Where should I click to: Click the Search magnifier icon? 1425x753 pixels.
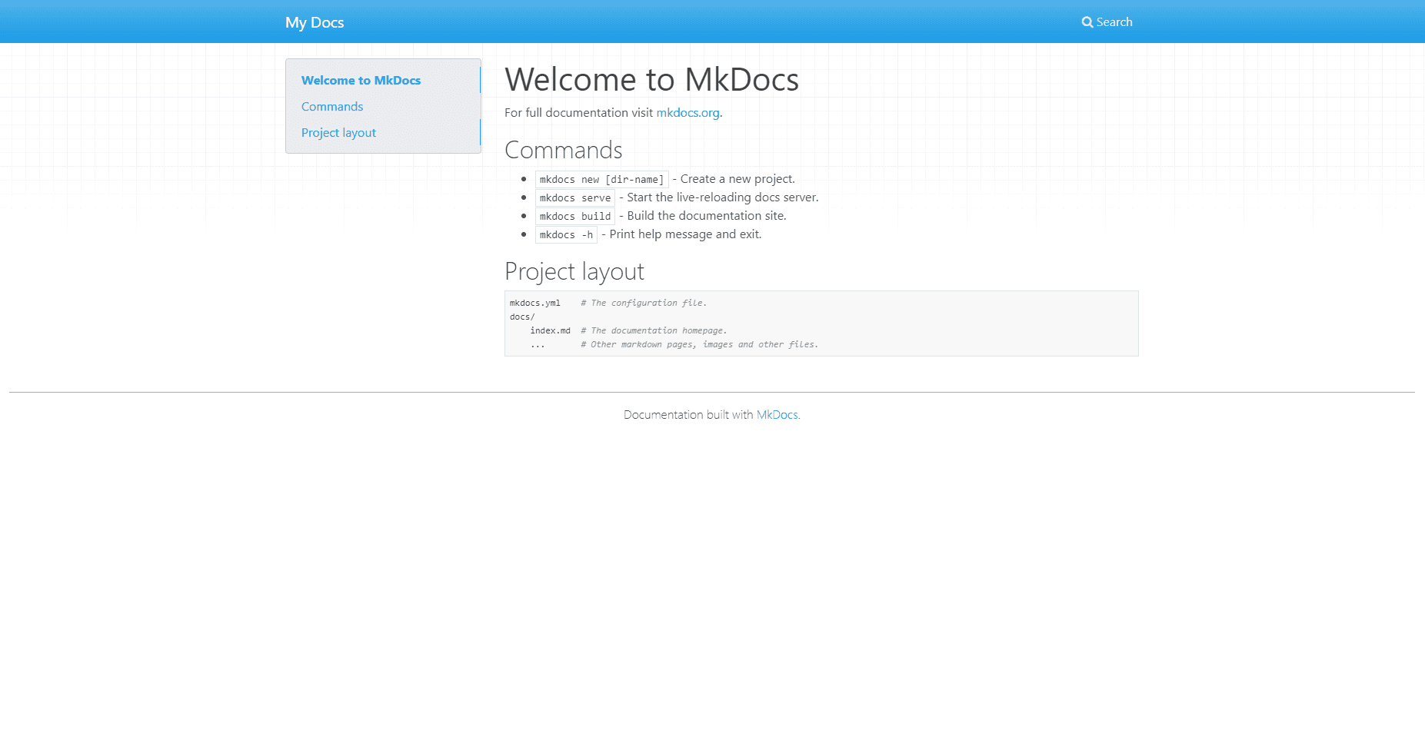(1087, 22)
